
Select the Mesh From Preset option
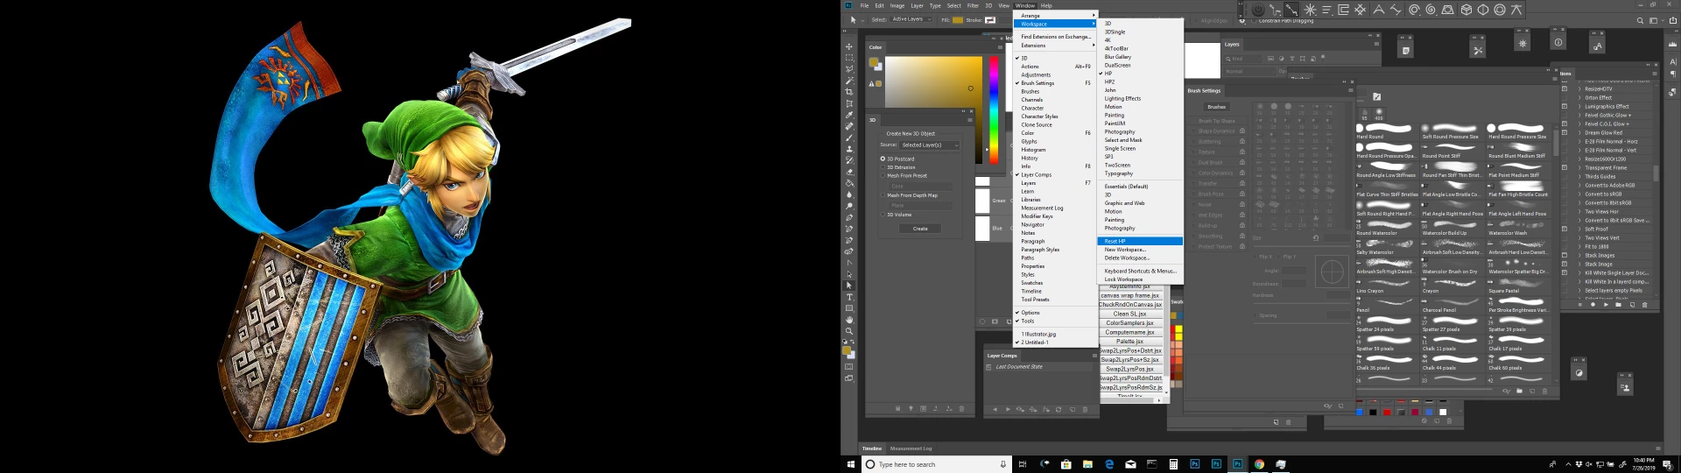883,175
